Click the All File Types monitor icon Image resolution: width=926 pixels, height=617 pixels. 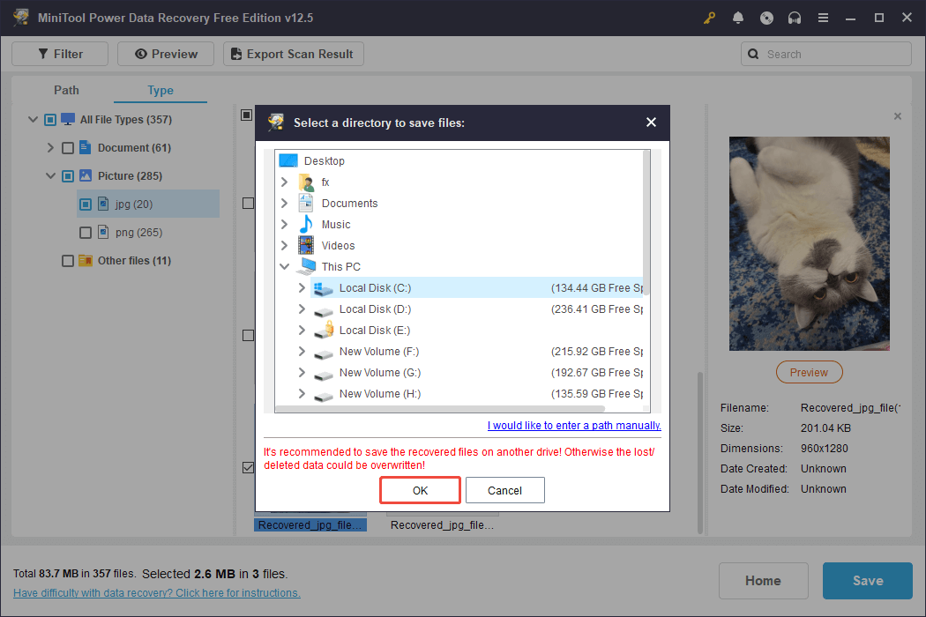[68, 119]
